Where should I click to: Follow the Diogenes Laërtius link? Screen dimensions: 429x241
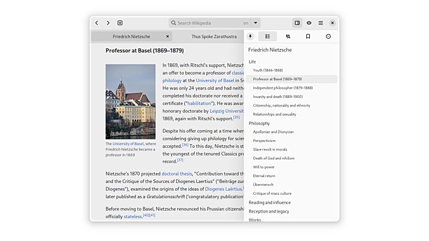[x=224, y=189]
